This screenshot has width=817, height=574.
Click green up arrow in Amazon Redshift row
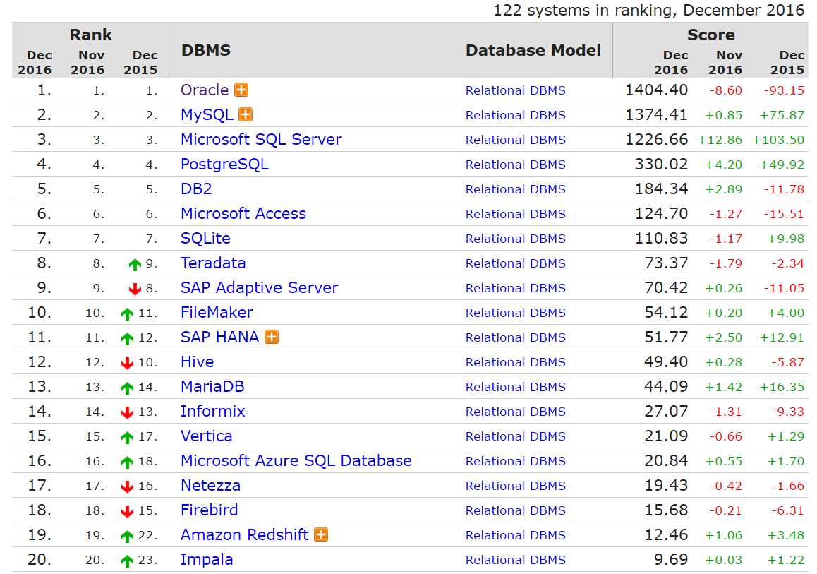coord(127,536)
